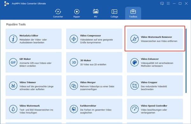Switch to the Collage tab
The width and height of the screenshot is (191, 124).
pos(114,13)
